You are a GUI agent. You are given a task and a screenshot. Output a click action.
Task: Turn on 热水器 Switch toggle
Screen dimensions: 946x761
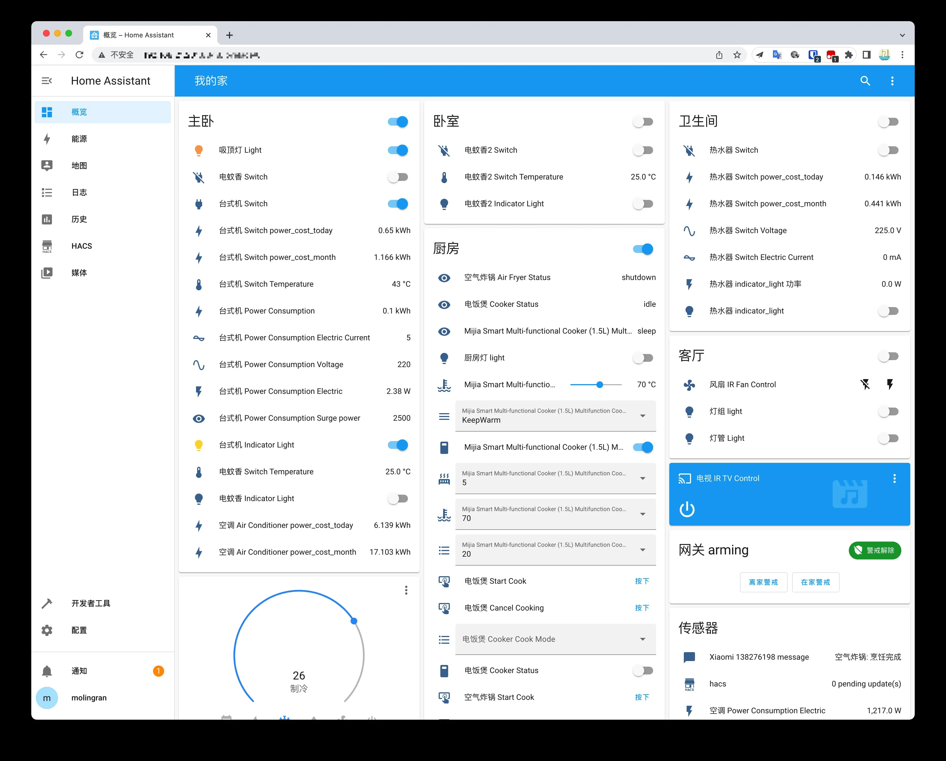[888, 150]
